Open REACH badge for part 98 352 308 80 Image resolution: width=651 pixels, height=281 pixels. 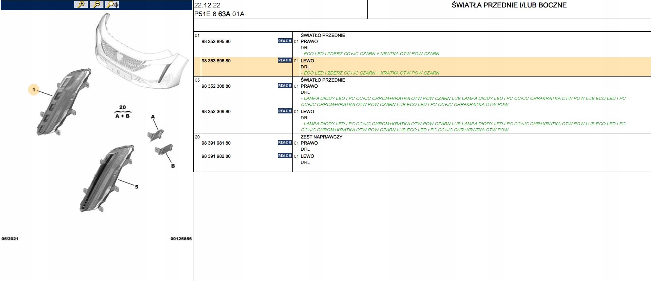pos(285,86)
